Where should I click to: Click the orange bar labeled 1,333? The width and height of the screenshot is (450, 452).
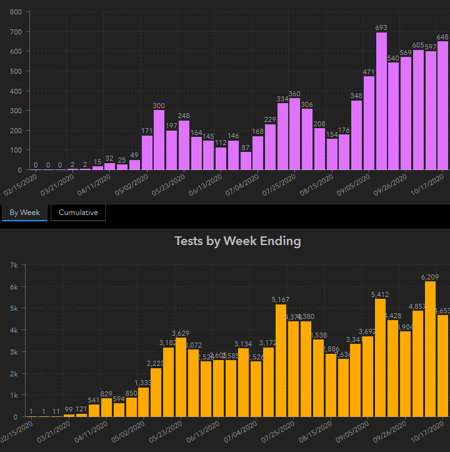coord(143,402)
